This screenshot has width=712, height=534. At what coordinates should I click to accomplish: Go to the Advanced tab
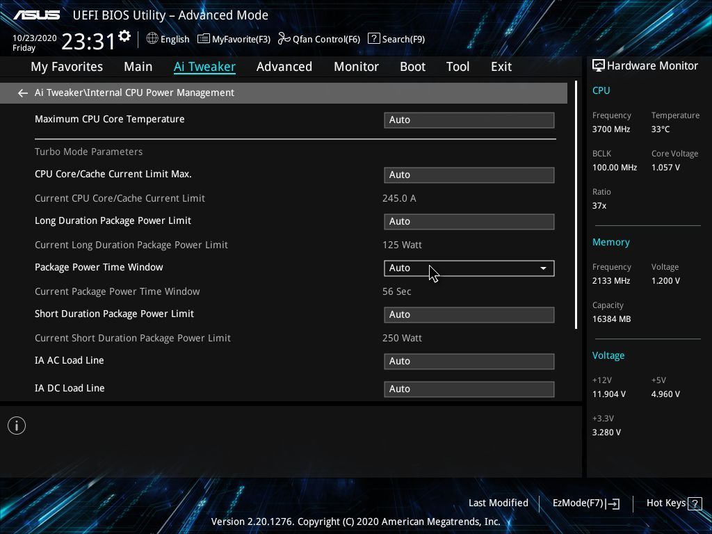pos(284,67)
